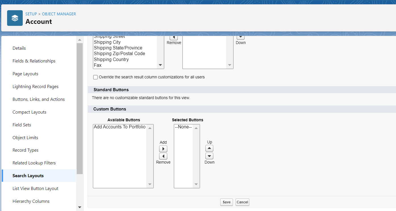396x211 pixels.
Task: Click the sidebar scrollbar down chevron
Action: coord(80,207)
